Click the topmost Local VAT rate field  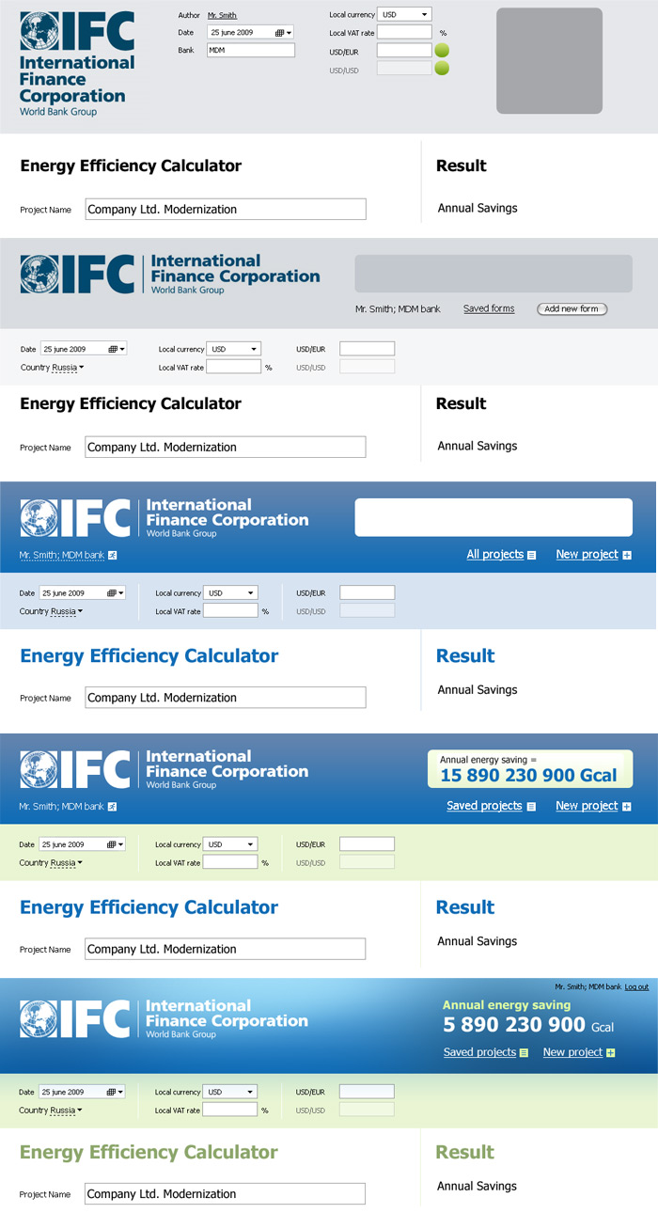(x=404, y=33)
